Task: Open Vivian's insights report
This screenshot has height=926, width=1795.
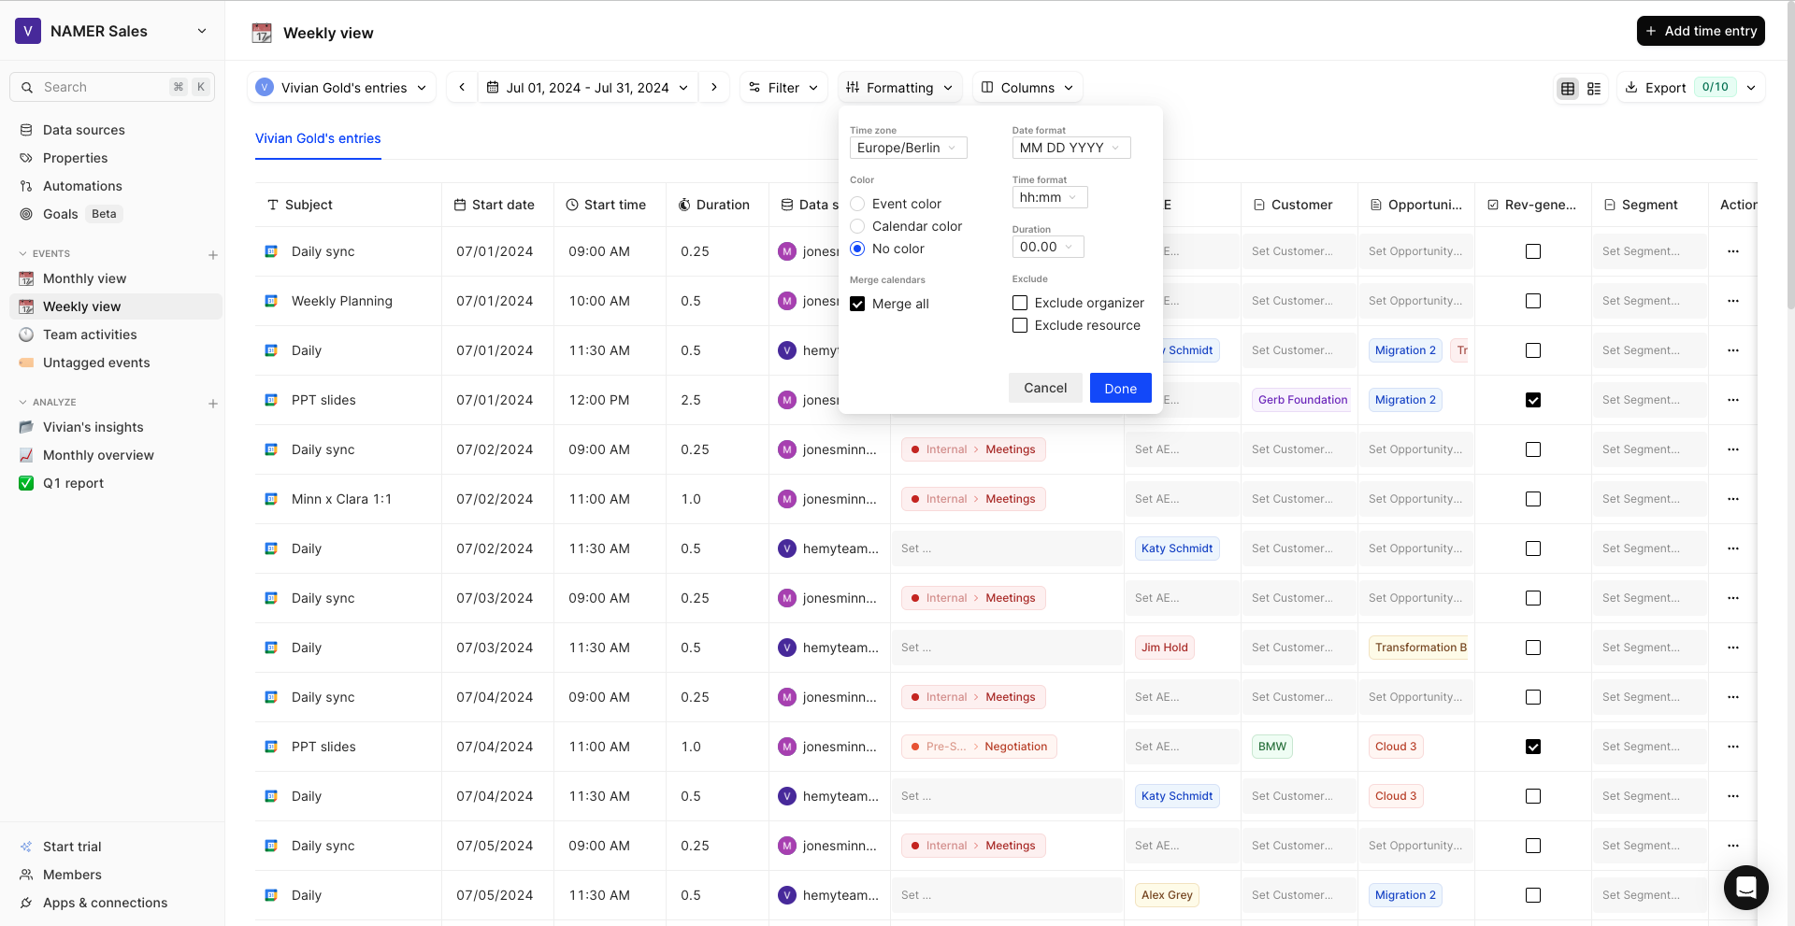Action: coord(93,427)
